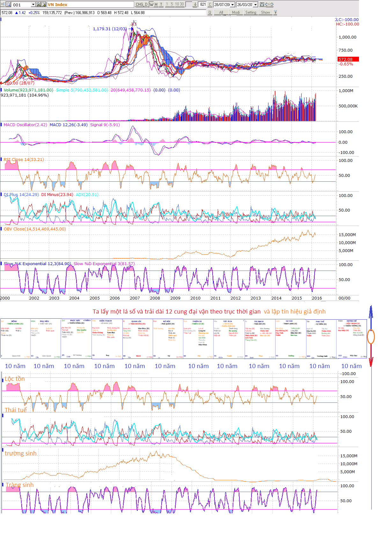The width and height of the screenshot is (380, 536).
Task: Click the Simple 5 volume average label
Action: [x=82, y=90]
